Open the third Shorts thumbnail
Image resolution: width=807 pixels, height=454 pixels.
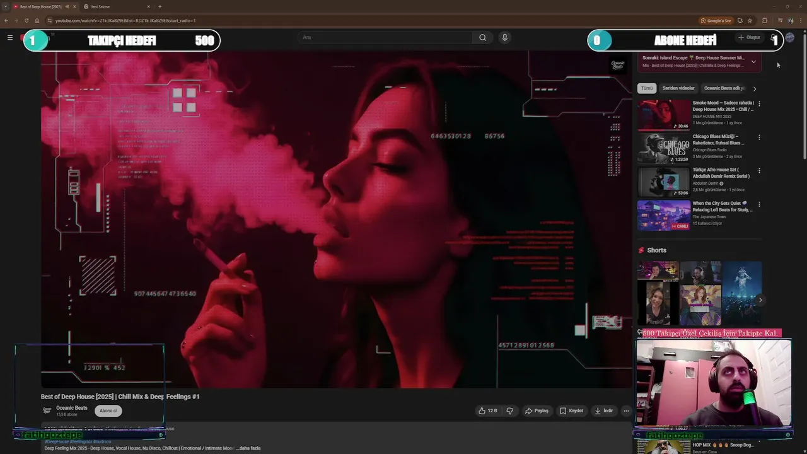point(742,293)
